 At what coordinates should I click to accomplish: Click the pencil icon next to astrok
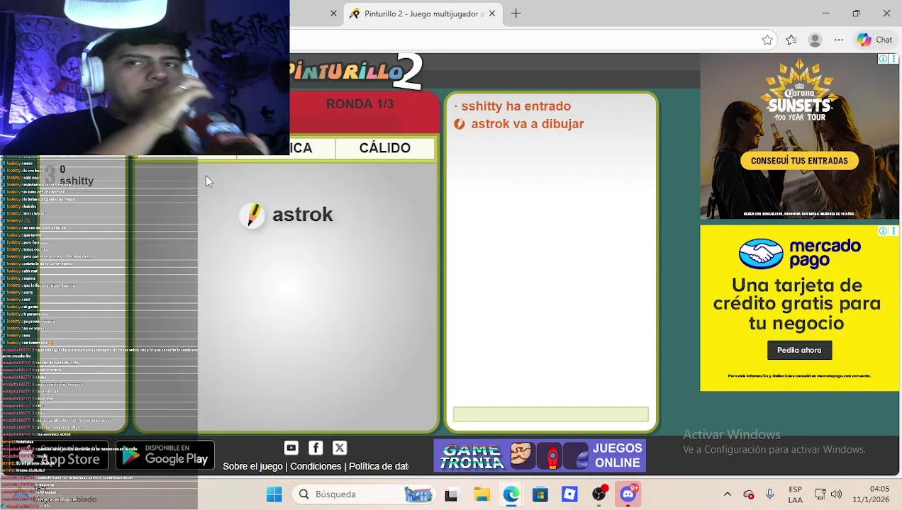[x=252, y=215]
